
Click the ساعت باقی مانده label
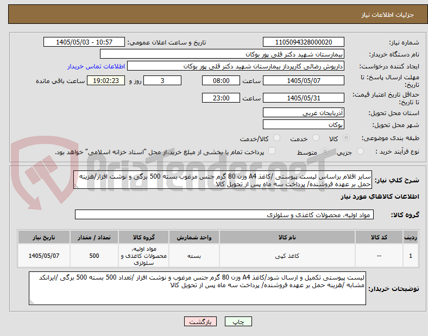[x=60, y=81]
